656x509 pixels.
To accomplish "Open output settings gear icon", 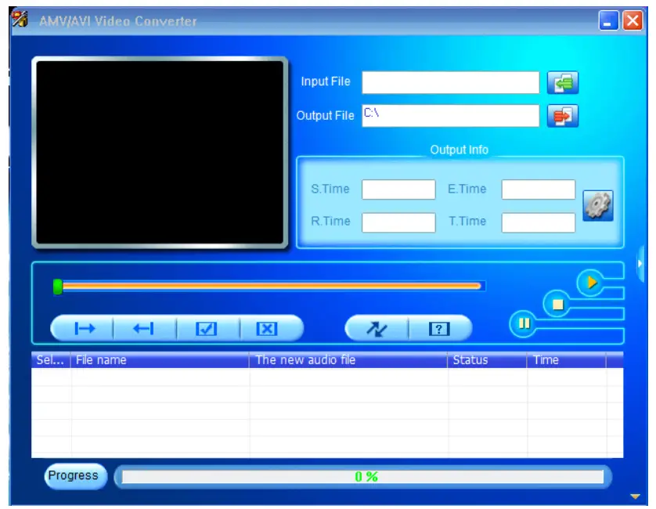I will click(598, 205).
